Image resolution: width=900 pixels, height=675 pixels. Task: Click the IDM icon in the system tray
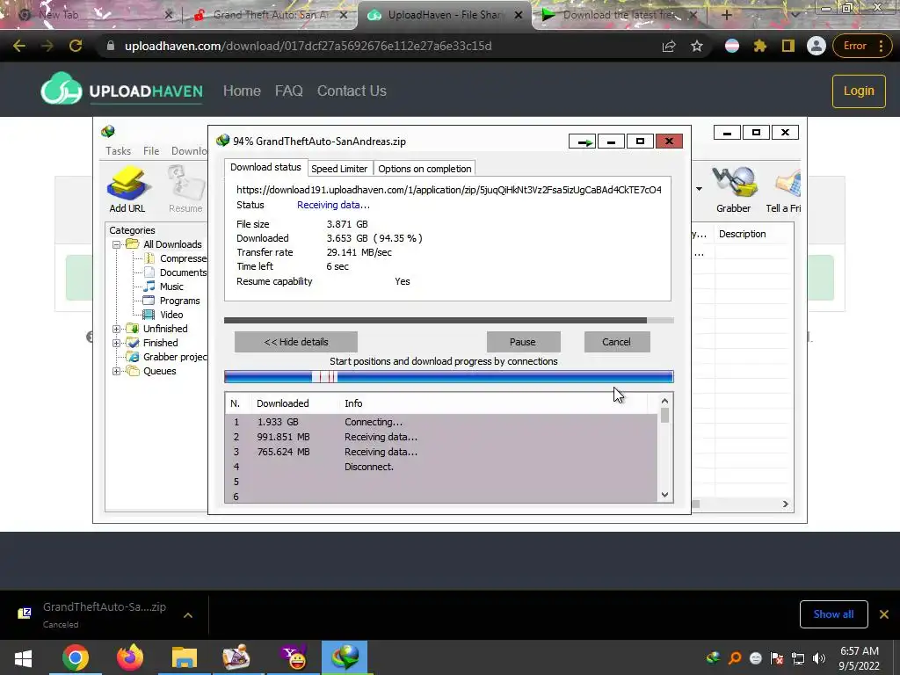pyautogui.click(x=713, y=658)
